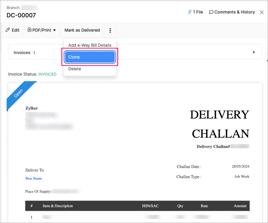268x223 pixels.
Task: Click the 1 File attachment label
Action: point(198,12)
